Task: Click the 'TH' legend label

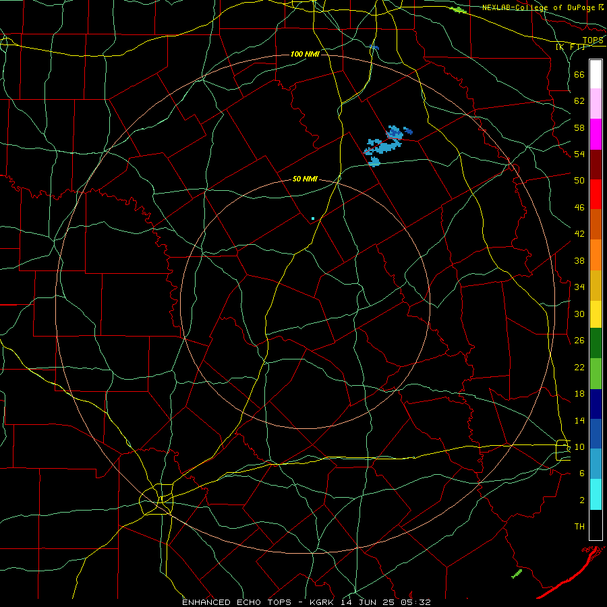Action: 579,527
